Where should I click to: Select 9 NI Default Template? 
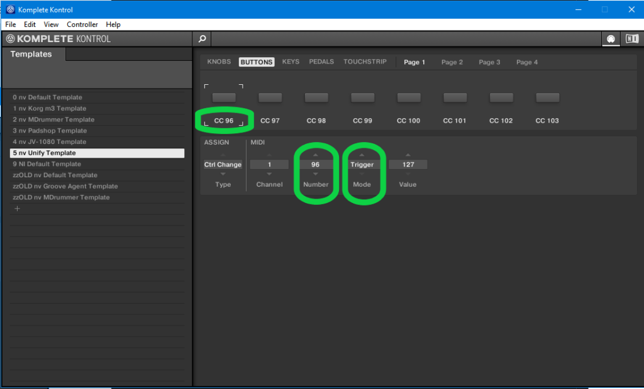click(x=97, y=164)
